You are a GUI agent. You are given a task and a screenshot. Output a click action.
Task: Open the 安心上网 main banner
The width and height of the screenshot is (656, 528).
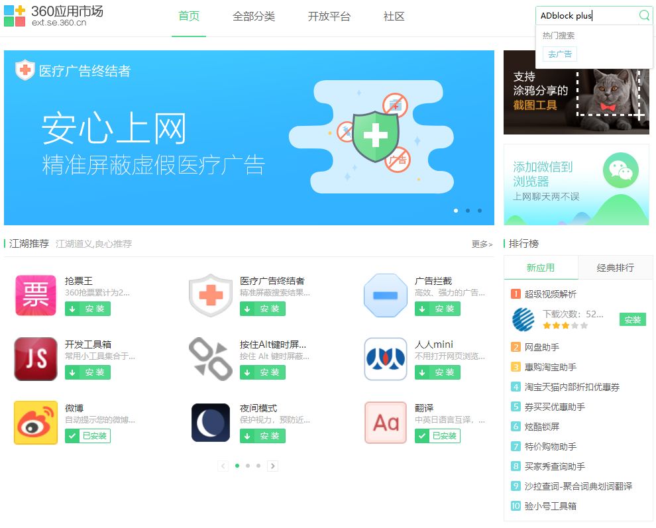coord(249,138)
